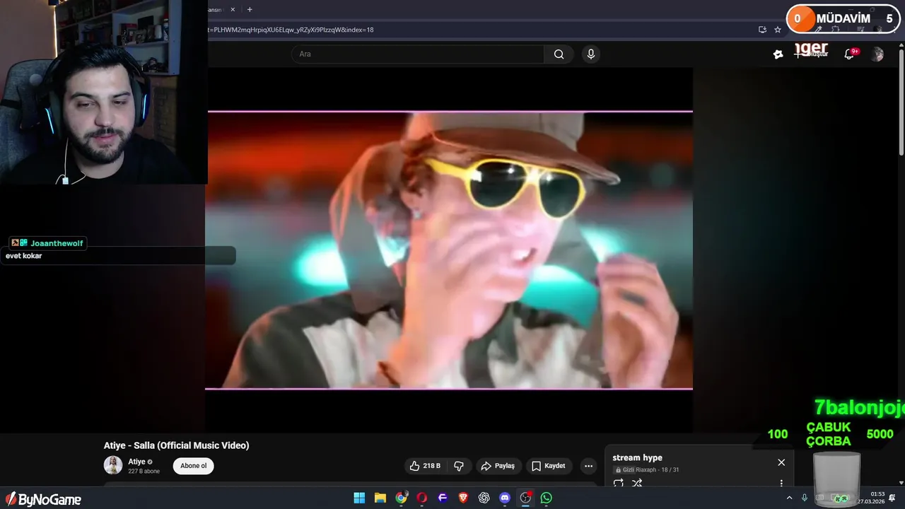Click the evet kokar chat message
The width and height of the screenshot is (905, 509).
(x=24, y=256)
